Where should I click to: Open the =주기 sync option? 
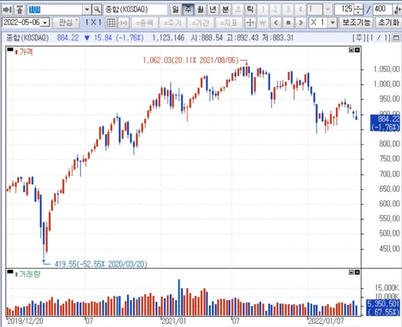tap(173, 23)
